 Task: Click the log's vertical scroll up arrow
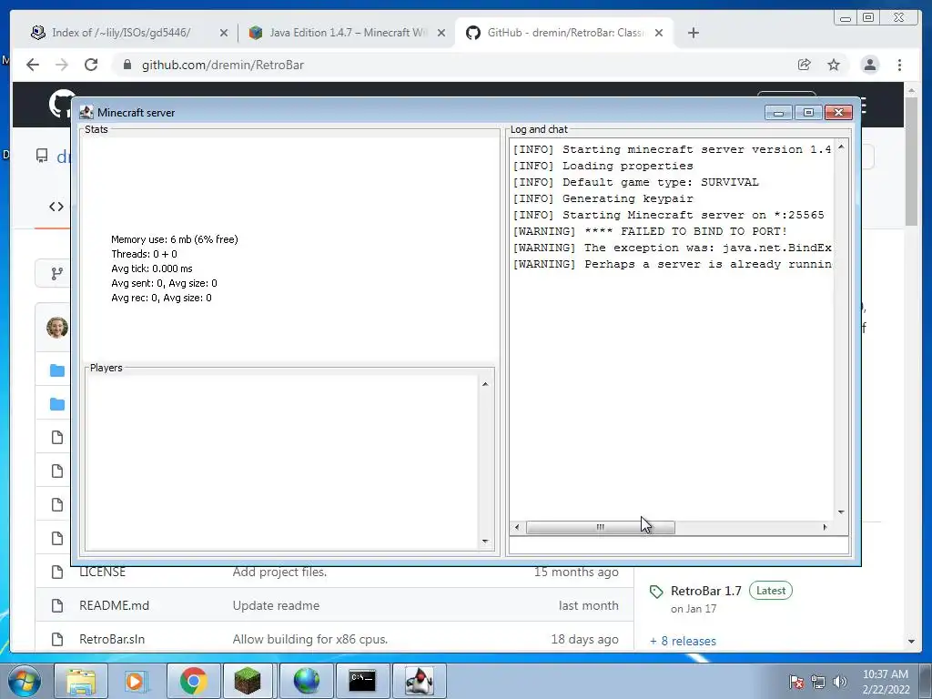coord(841,147)
